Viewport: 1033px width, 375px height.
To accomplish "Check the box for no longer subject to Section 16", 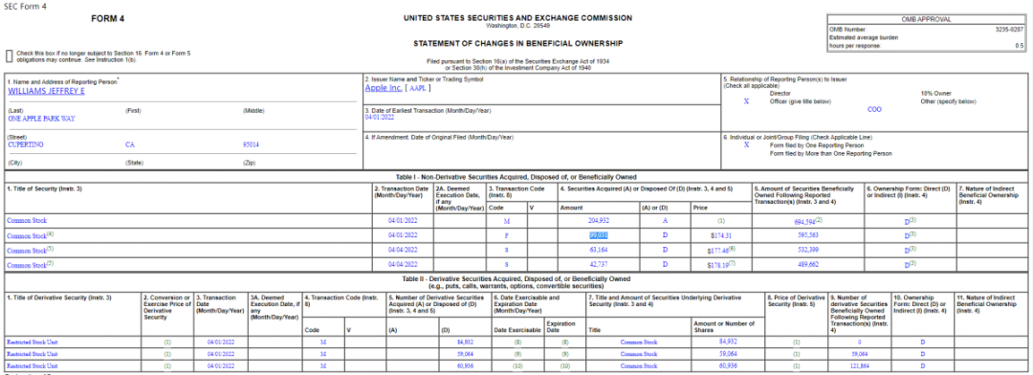I will click(10, 55).
